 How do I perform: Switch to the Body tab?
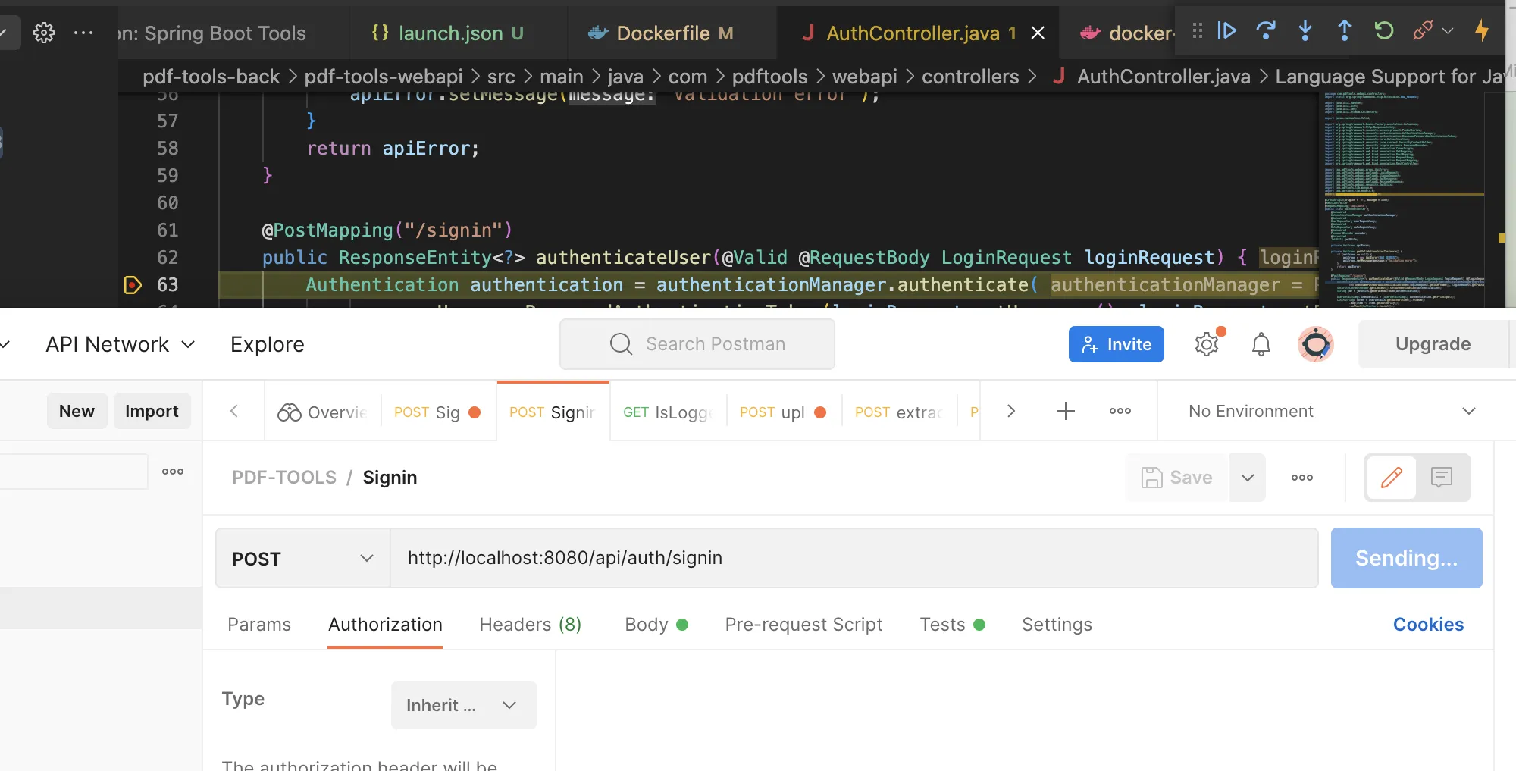[x=647, y=625]
